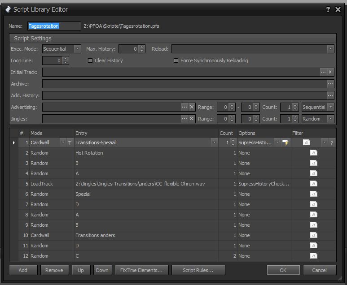Click the help question mark in title bar
The height and width of the screenshot is (285, 347).
coord(328,9)
